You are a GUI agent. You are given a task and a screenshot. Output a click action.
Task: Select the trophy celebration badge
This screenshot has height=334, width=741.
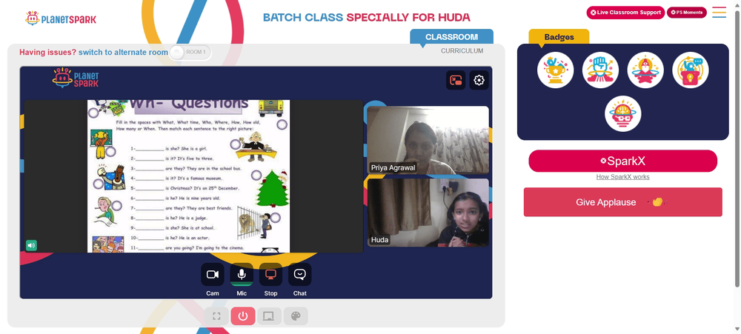tap(555, 70)
